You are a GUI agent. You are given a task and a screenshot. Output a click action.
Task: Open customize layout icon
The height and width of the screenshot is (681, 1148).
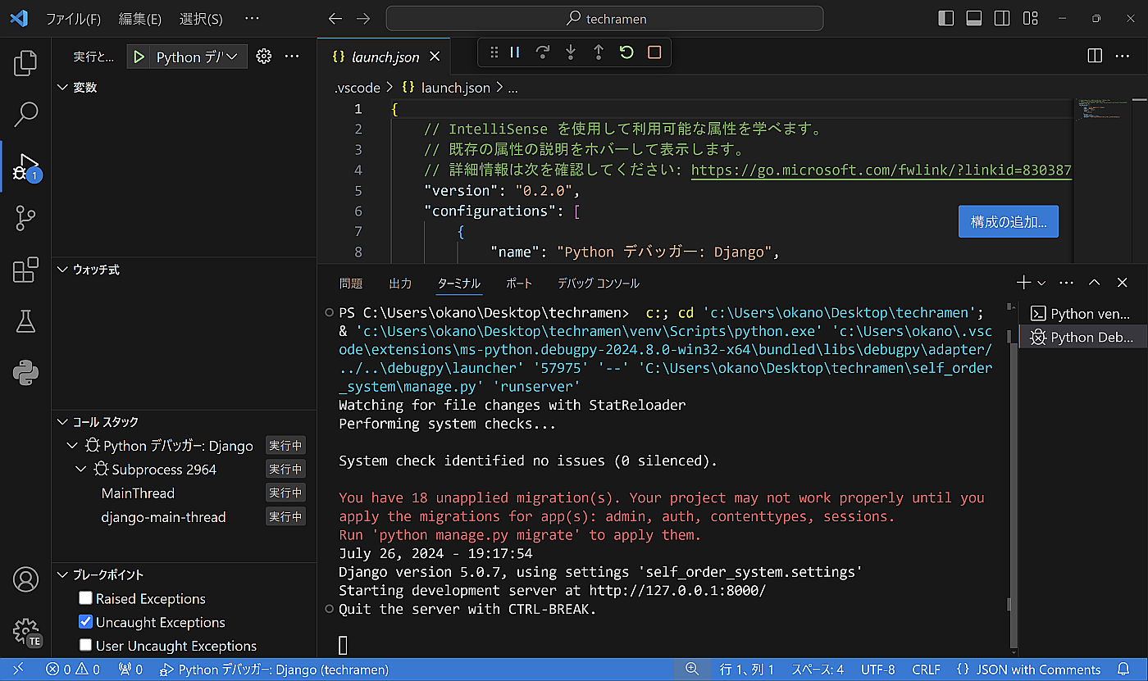(1031, 18)
